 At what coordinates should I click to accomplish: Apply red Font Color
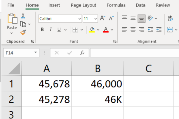[106, 30]
